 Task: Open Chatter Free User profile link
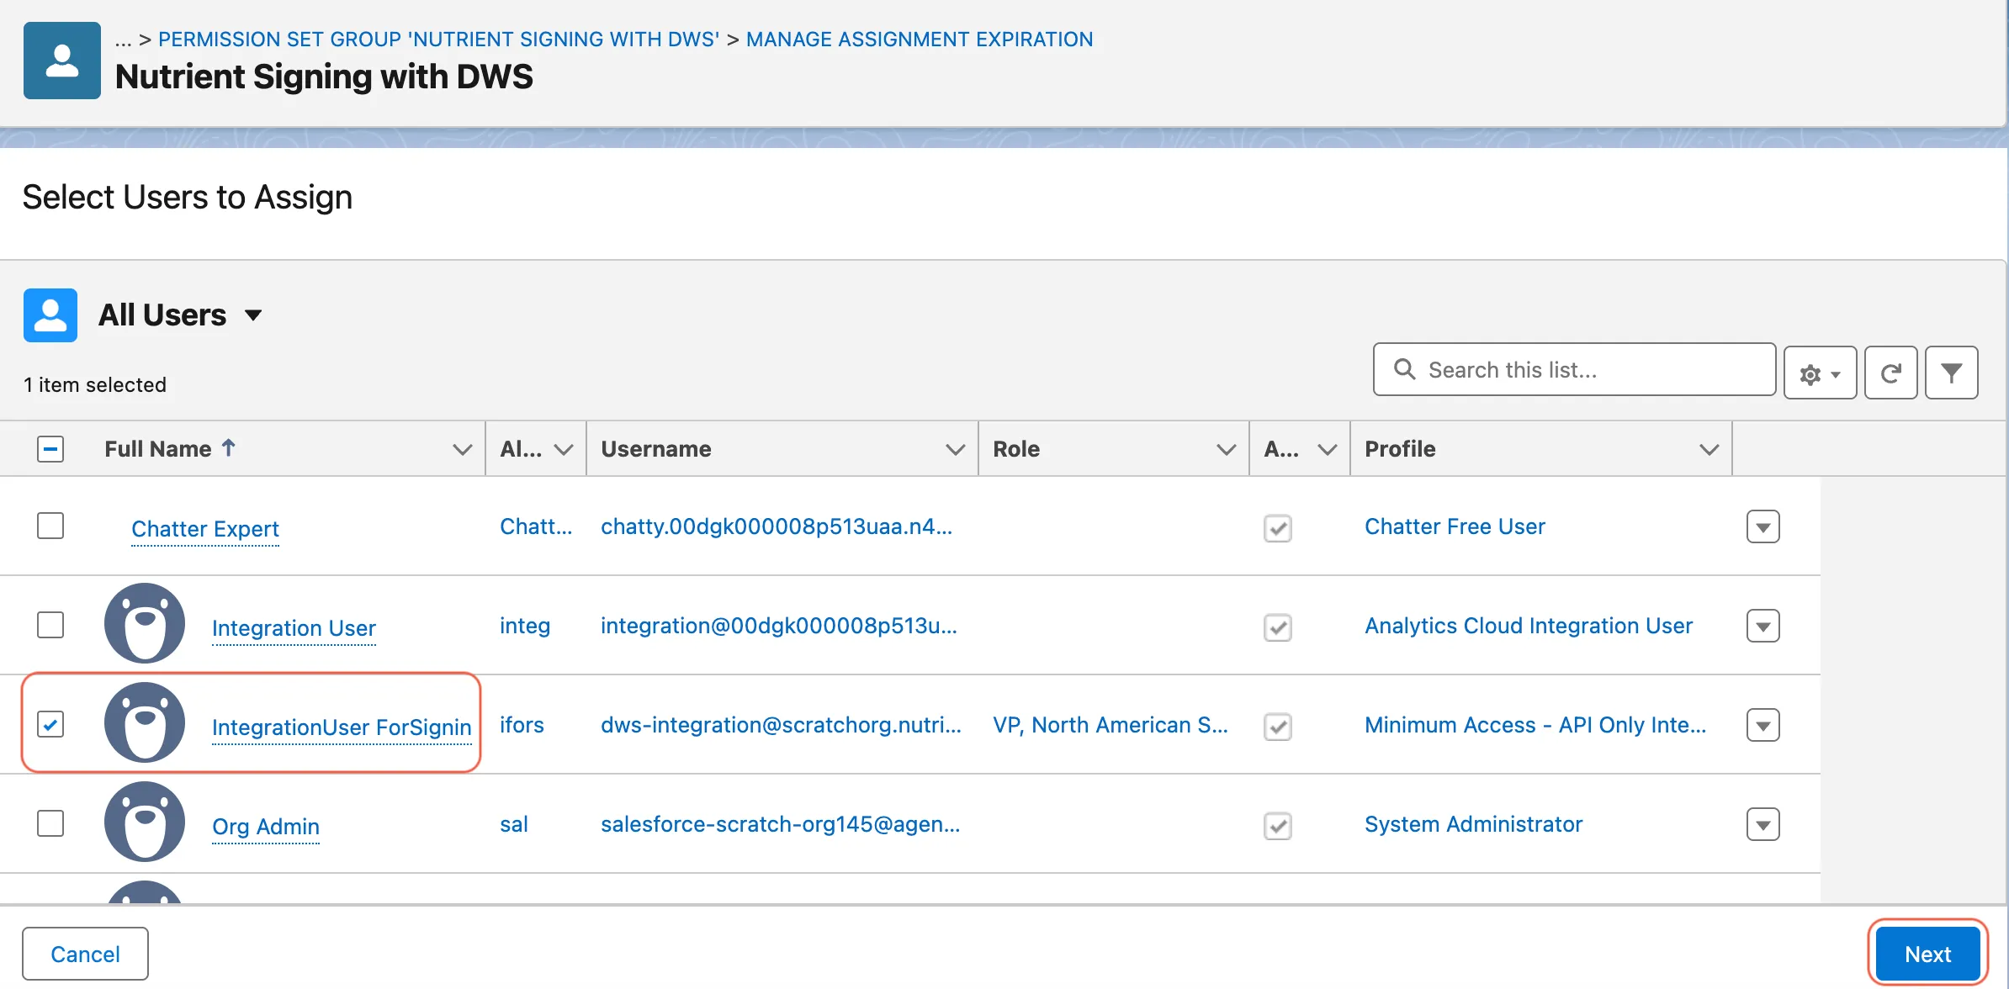coord(1455,526)
